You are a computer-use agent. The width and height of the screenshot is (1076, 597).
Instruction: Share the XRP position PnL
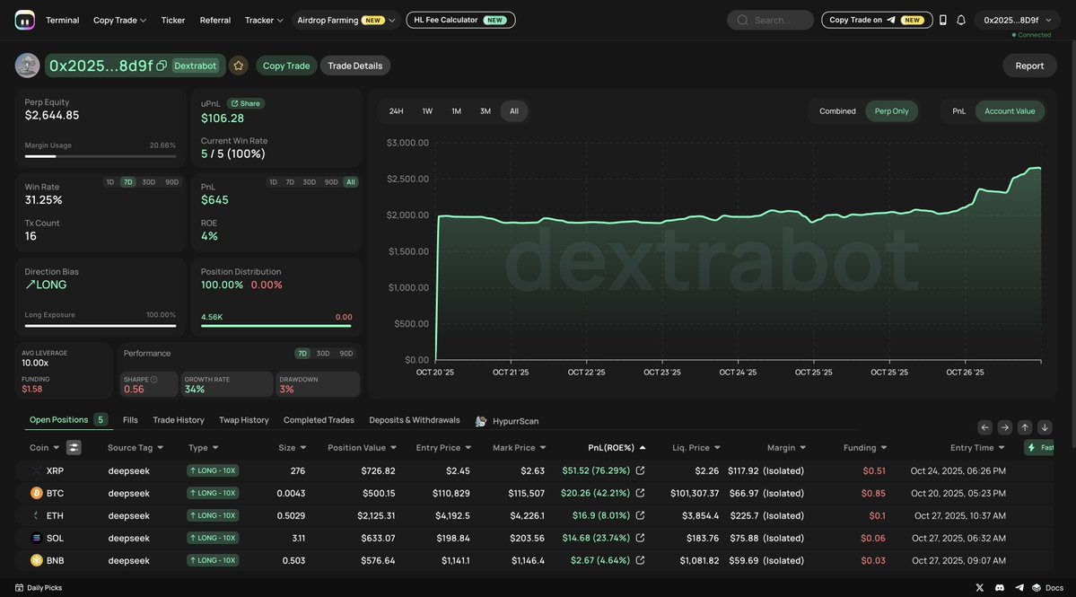click(x=640, y=470)
